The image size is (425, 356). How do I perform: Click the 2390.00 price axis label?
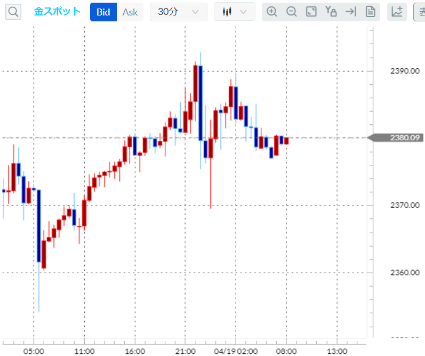pos(405,71)
